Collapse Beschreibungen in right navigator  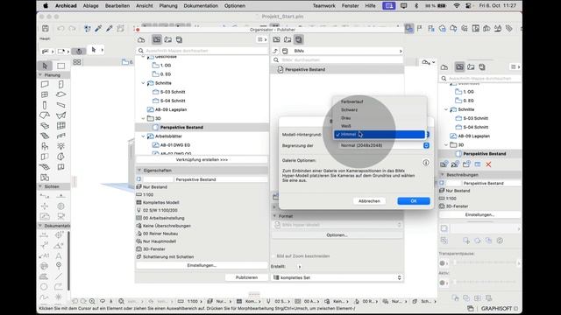(x=443, y=175)
